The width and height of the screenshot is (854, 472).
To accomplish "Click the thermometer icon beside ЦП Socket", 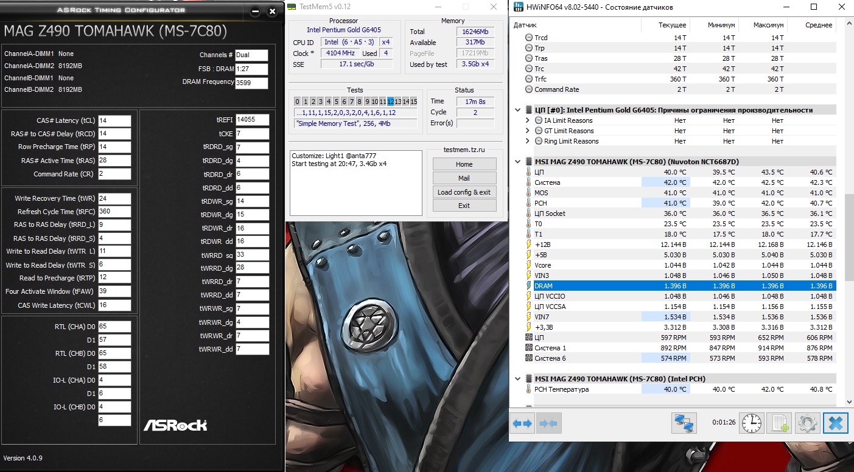I will pos(528,213).
